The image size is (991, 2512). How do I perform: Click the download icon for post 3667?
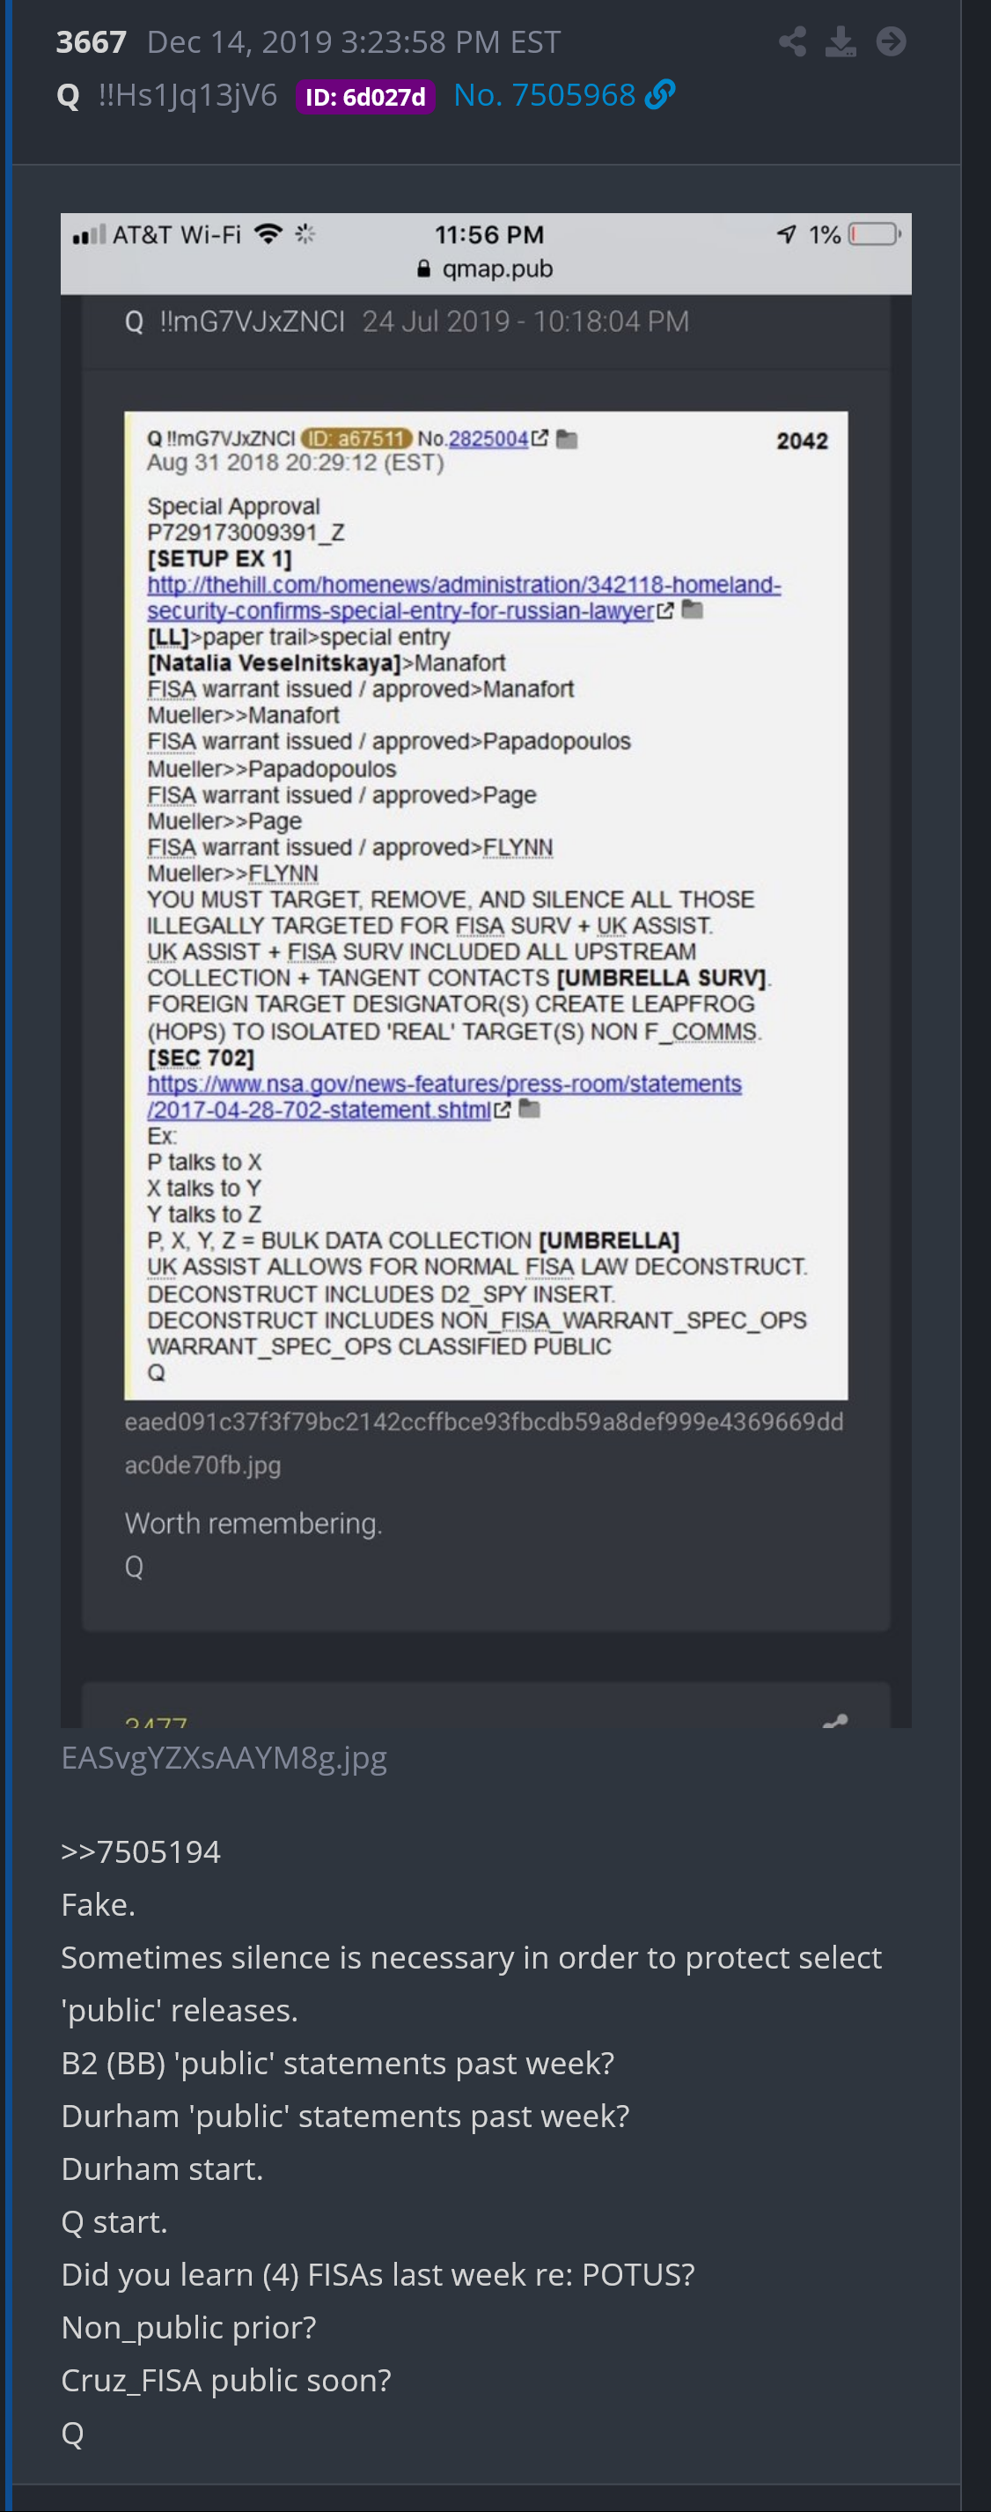(x=841, y=42)
